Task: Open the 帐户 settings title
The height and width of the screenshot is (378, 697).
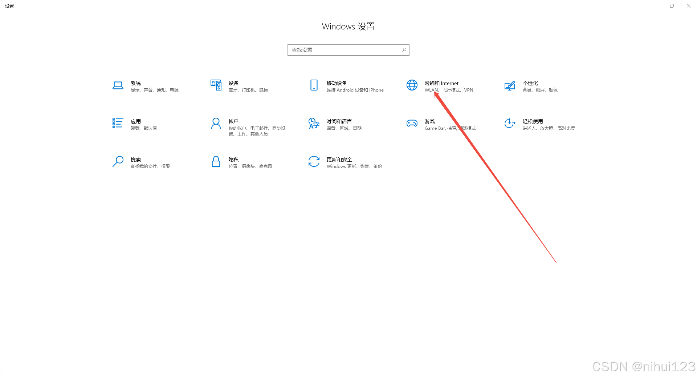Action: [234, 121]
